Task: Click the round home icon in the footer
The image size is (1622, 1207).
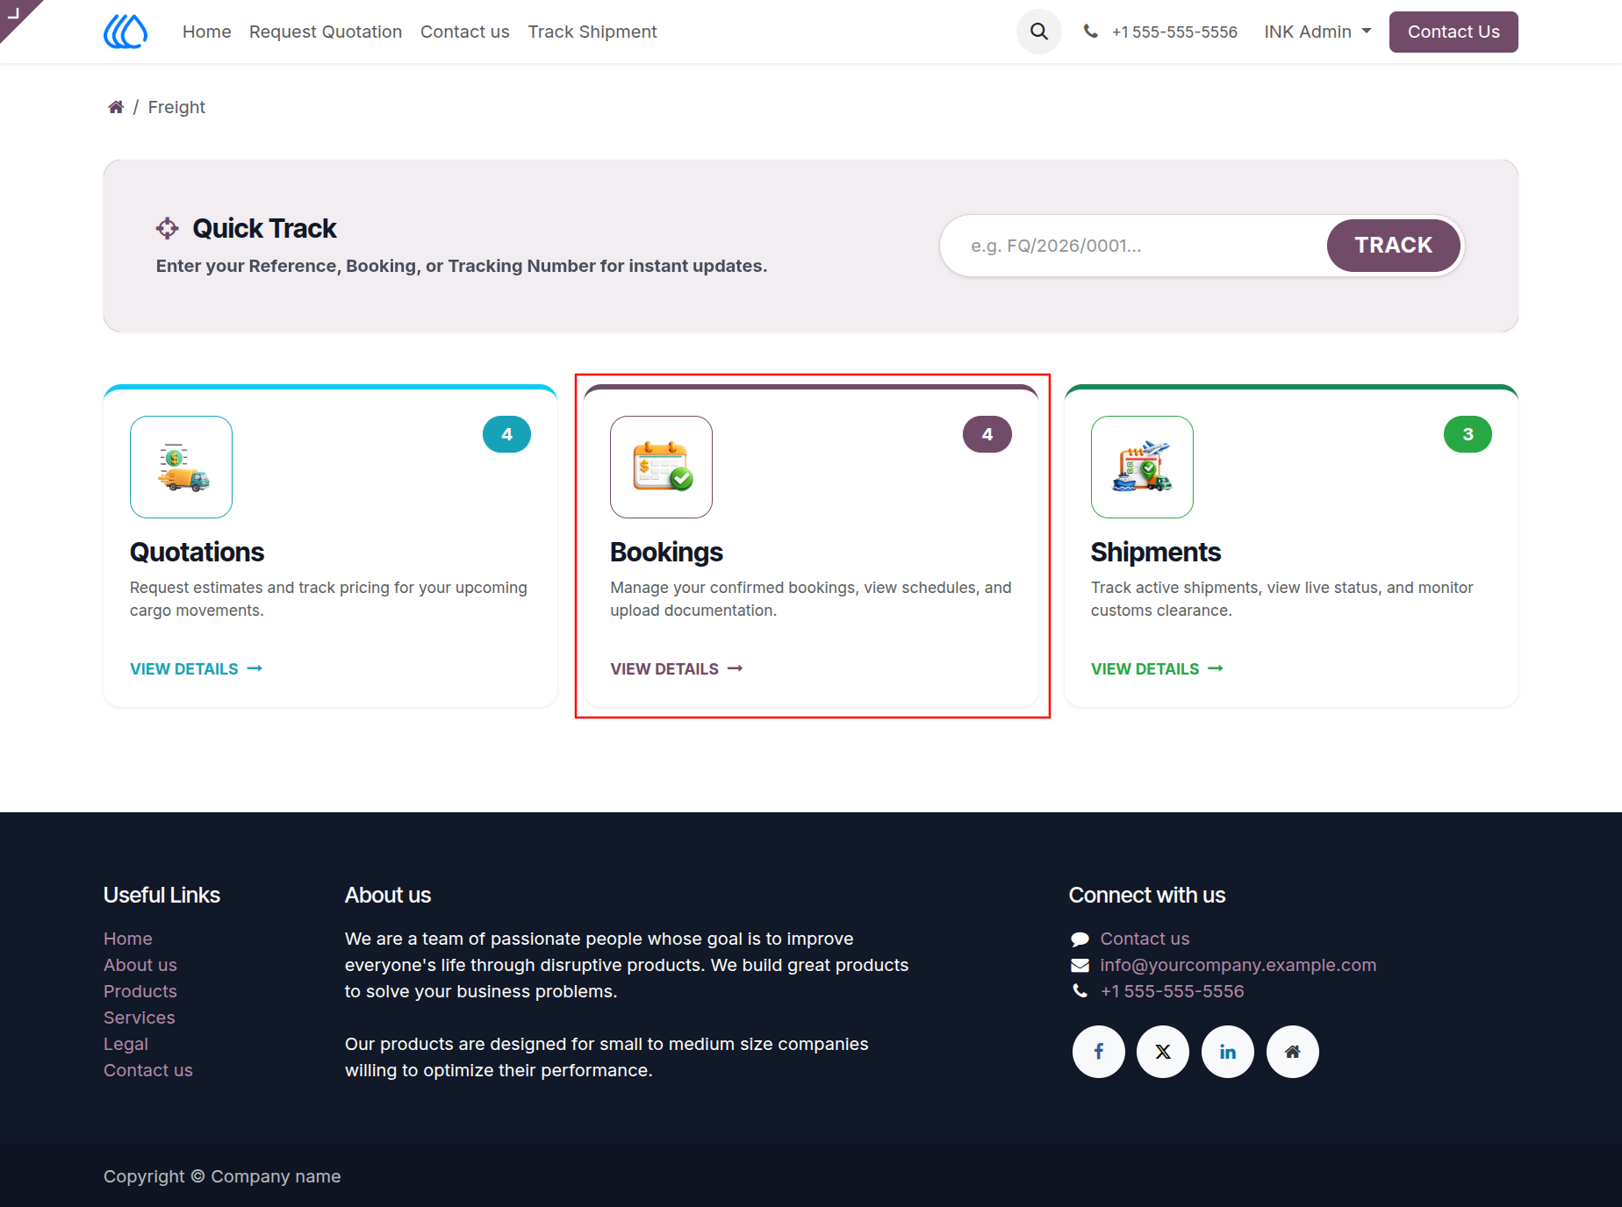Action: coord(1293,1052)
